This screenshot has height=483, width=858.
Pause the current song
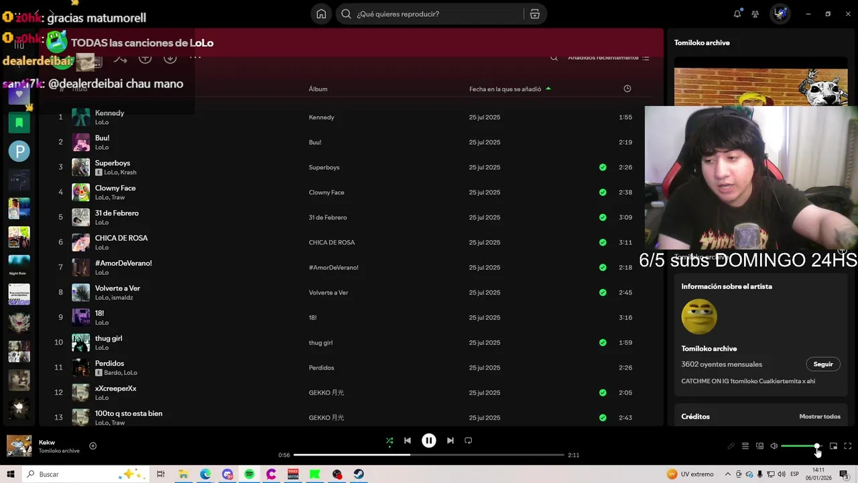(x=429, y=441)
